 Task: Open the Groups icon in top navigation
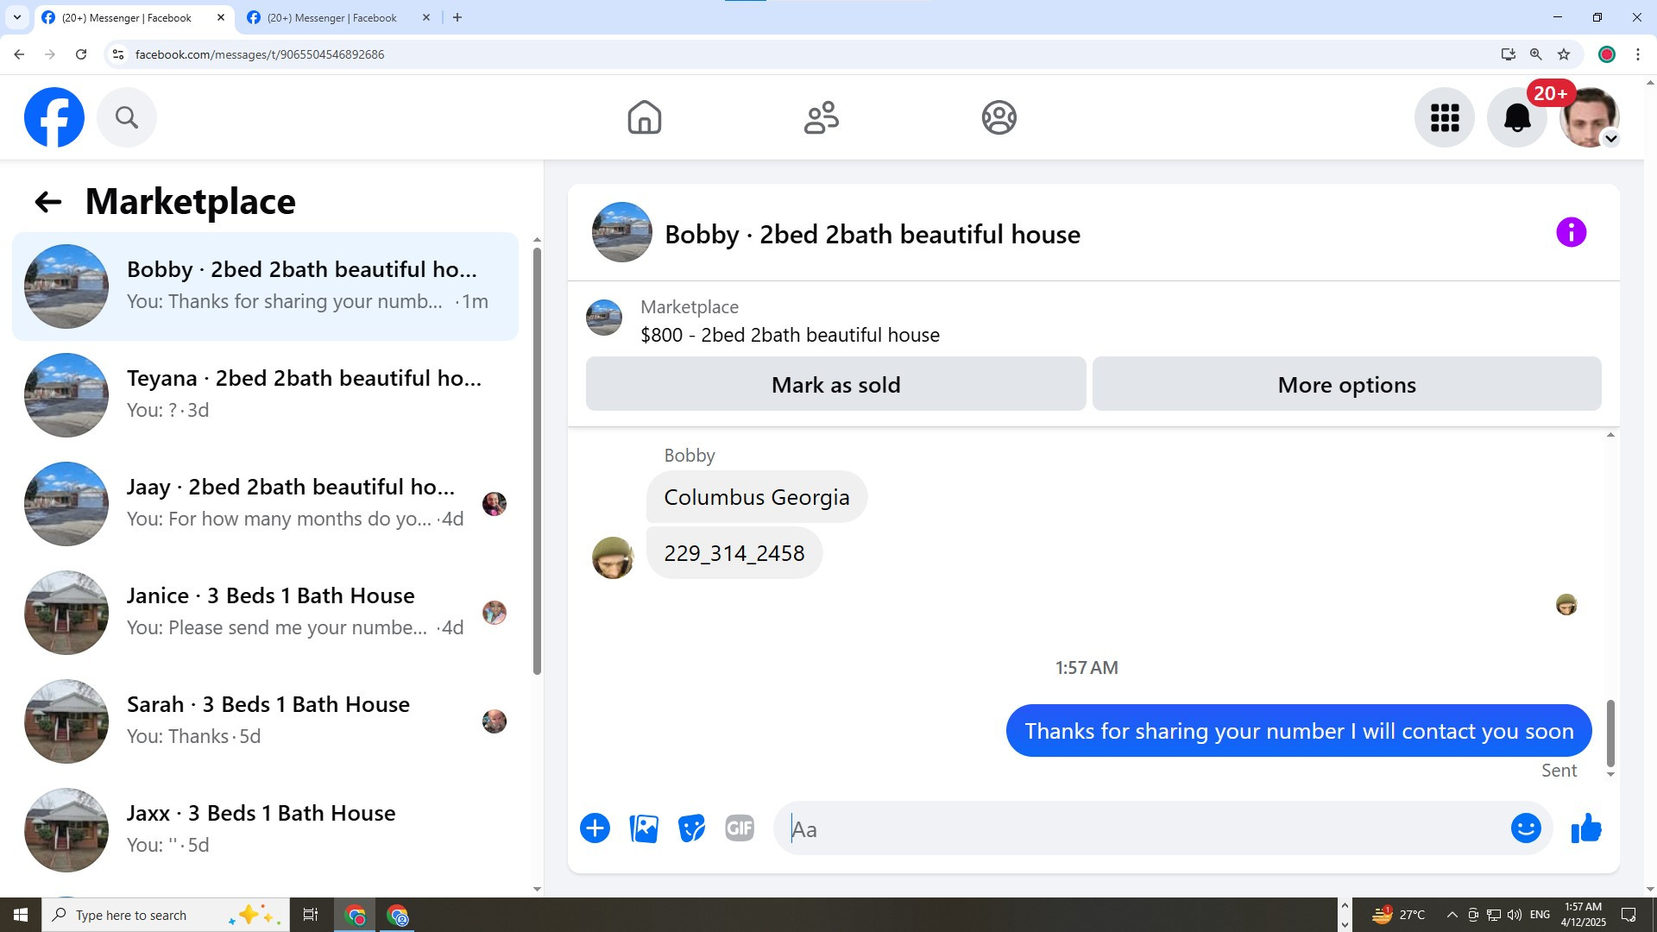[999, 117]
